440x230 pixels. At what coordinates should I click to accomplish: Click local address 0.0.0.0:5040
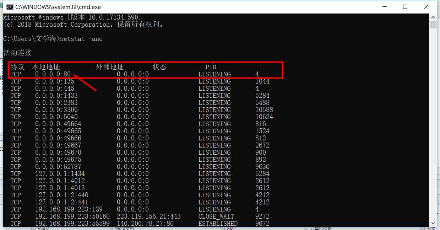coord(56,117)
